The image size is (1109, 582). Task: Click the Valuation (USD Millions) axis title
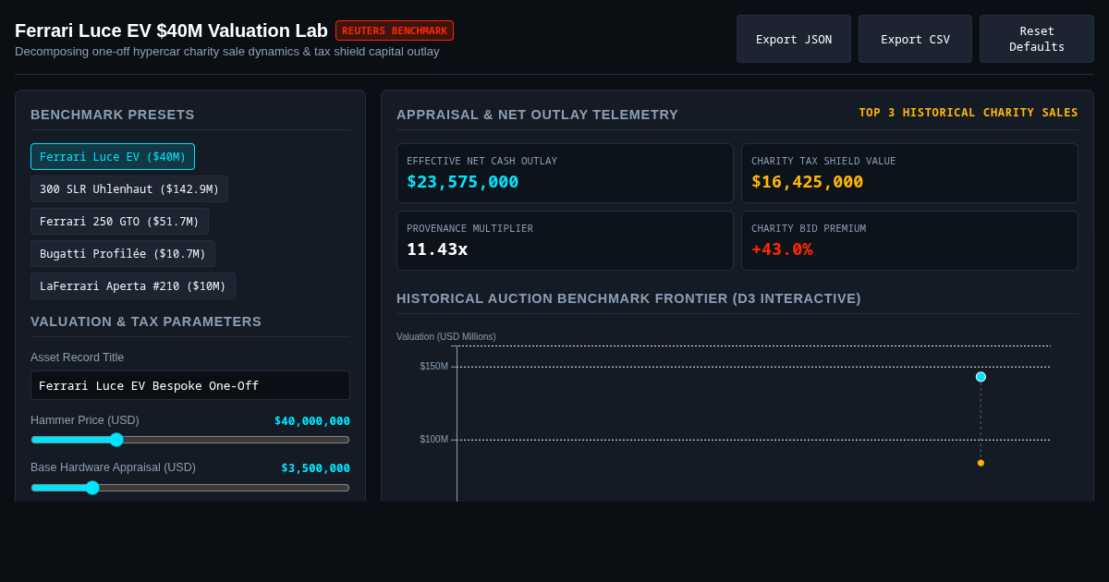point(446,337)
